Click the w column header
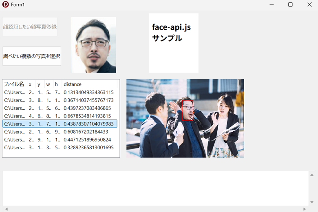The width and height of the screenshot is (318, 212). tap(49, 84)
